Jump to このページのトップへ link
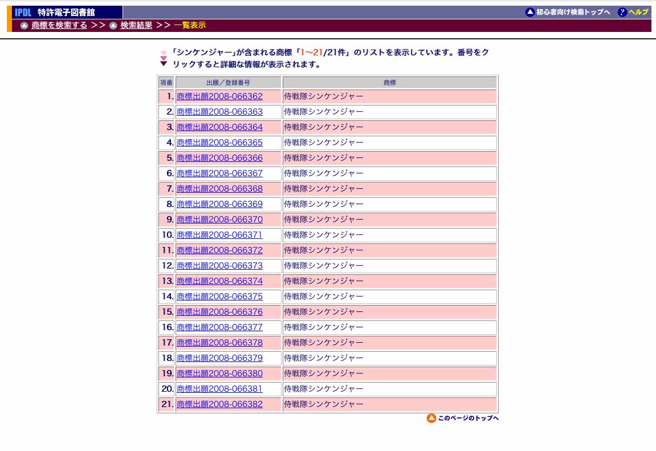 click(x=468, y=418)
